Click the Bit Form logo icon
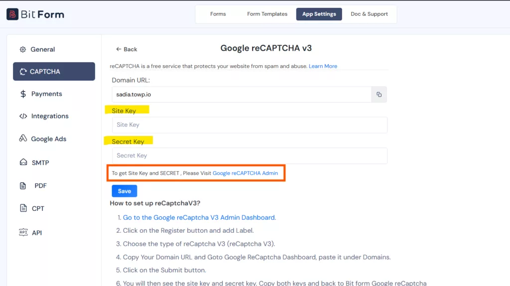Viewport: 510px width, 286px height. pyautogui.click(x=12, y=14)
